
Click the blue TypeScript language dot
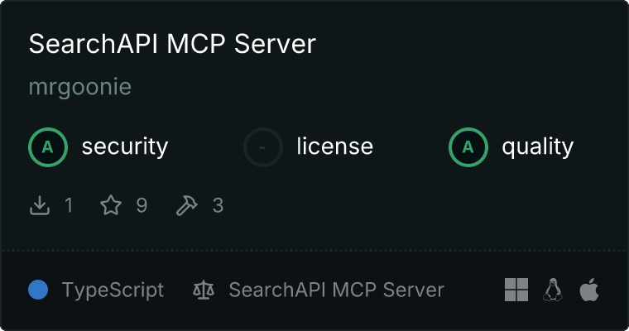[38, 290]
